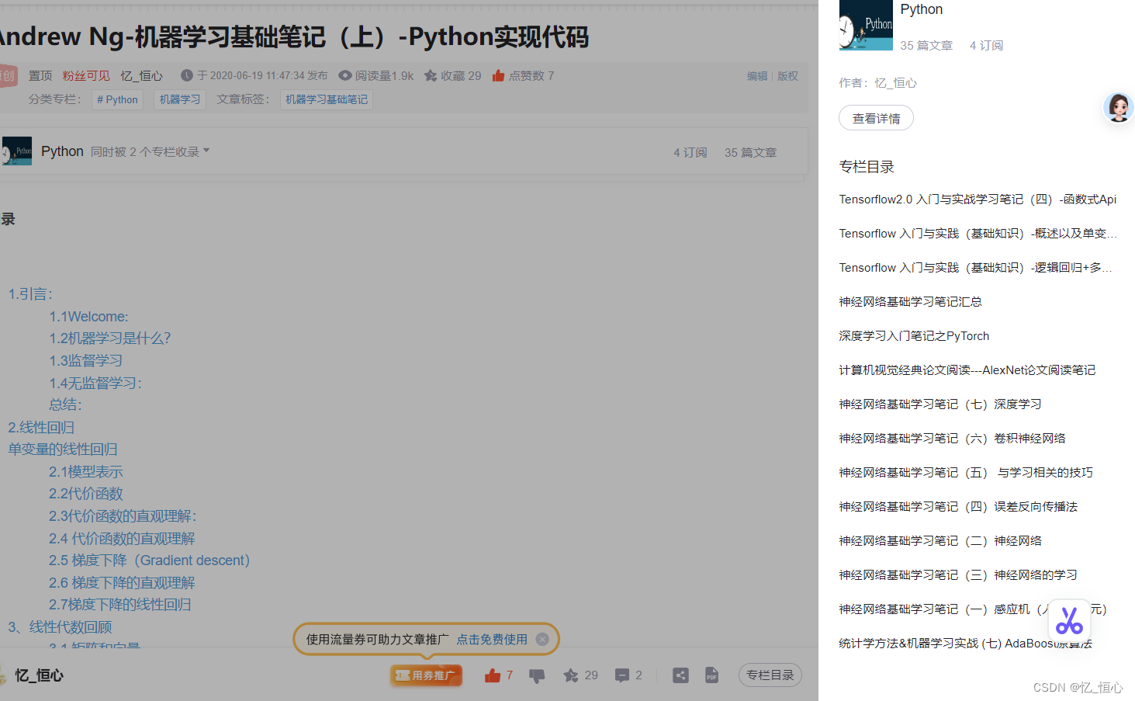This screenshot has height=701, width=1135.
Task: Open Tensorflow 入门与实践 概述以及单变 article
Action: tap(978, 234)
